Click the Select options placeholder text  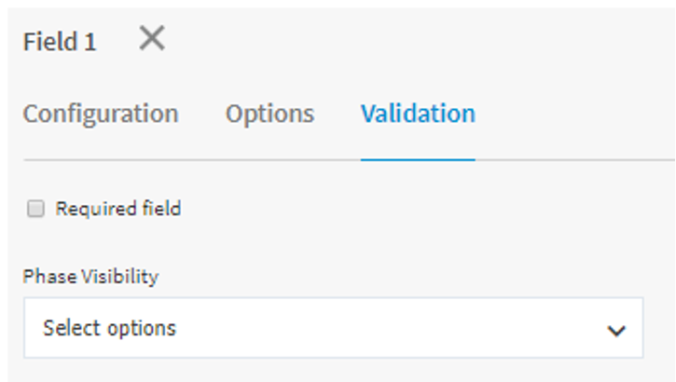pos(109,328)
